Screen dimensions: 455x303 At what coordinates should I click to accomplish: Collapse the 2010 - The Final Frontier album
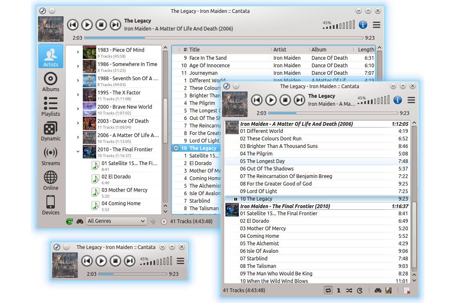coord(78,152)
